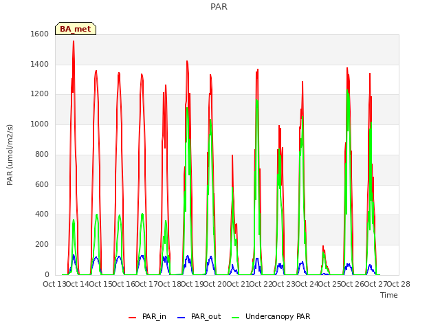Click the 0 y-axis tick value
Image resolution: width=440 pixels, height=330 pixels.
click(47, 274)
